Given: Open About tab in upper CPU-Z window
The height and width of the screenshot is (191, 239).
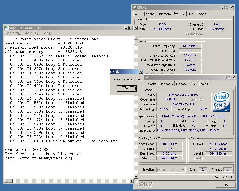Looking at the screenshot, I should pyautogui.click(x=202, y=14).
